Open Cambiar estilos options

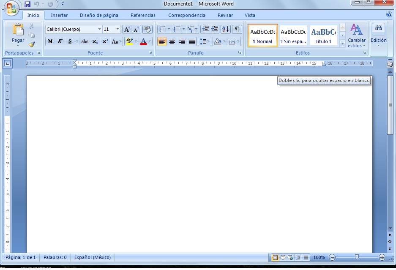[356, 36]
